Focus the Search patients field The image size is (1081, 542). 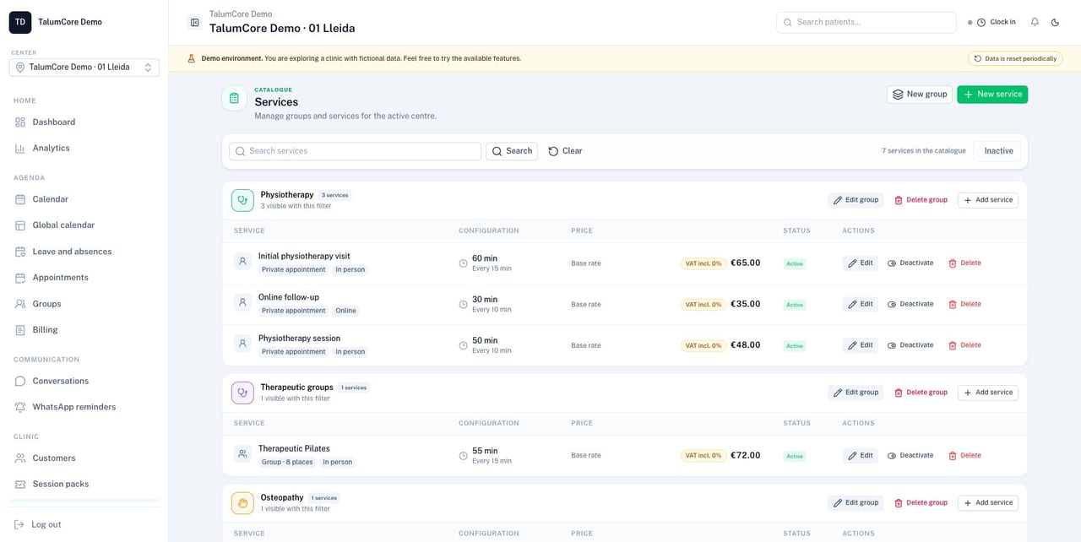[866, 22]
